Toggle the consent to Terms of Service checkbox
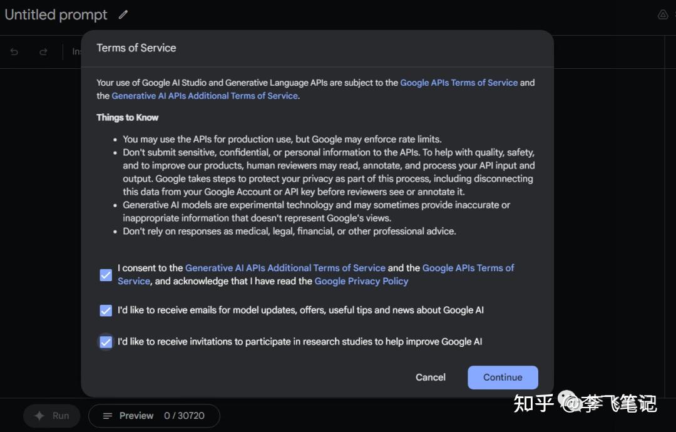Viewport: 676px width, 432px height. click(x=106, y=275)
